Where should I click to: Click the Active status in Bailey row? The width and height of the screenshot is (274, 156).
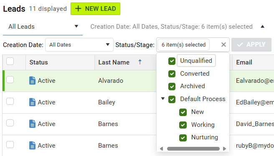coord(46,102)
